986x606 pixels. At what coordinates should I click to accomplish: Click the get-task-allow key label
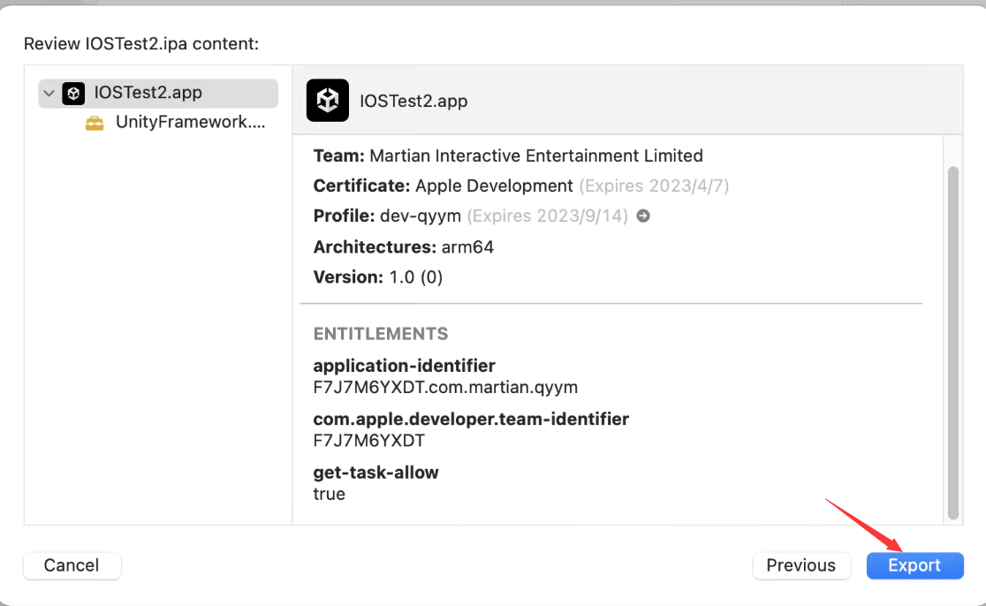(376, 472)
